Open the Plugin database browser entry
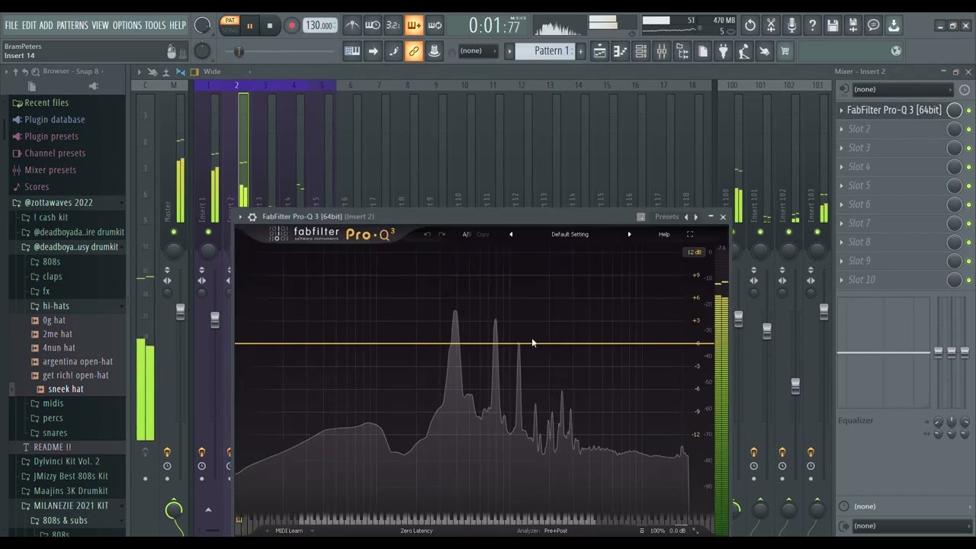The image size is (976, 549). (54, 119)
